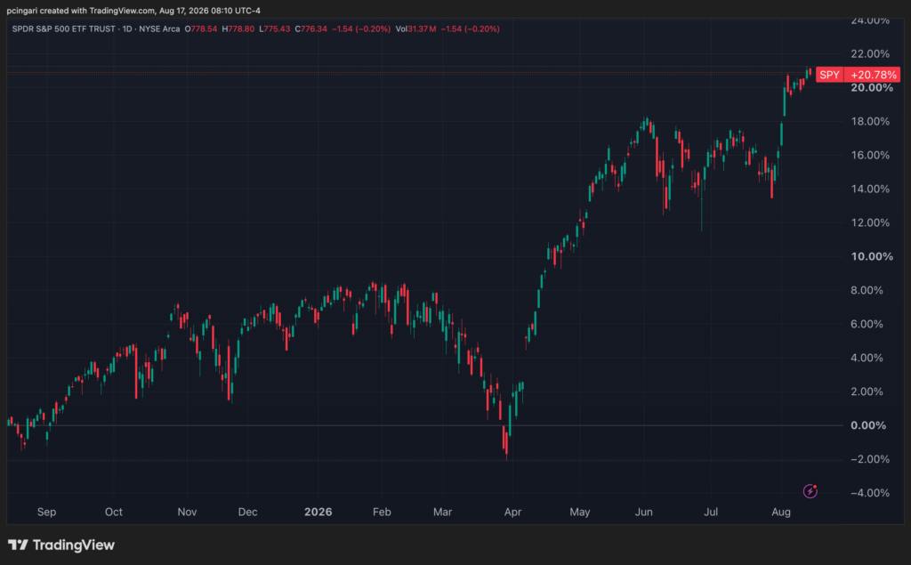The height and width of the screenshot is (565, 911).
Task: Click the Feb label on time axis
Action: tap(382, 513)
